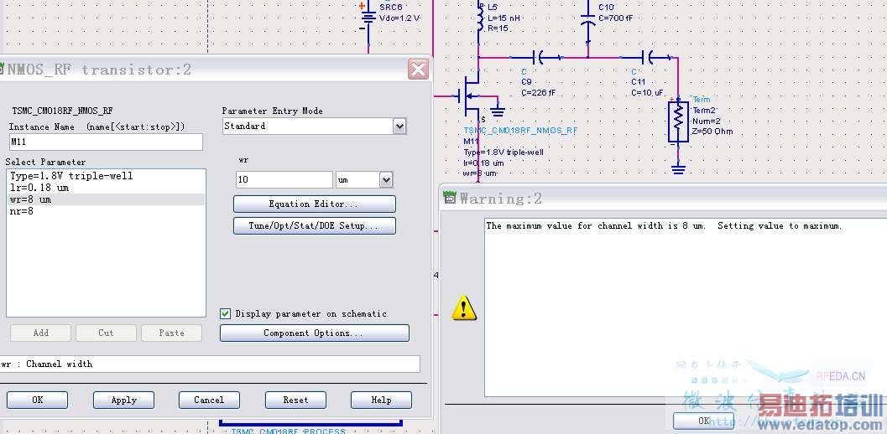
Task: Select inductor L5 symbol on schematic
Action: click(481, 17)
